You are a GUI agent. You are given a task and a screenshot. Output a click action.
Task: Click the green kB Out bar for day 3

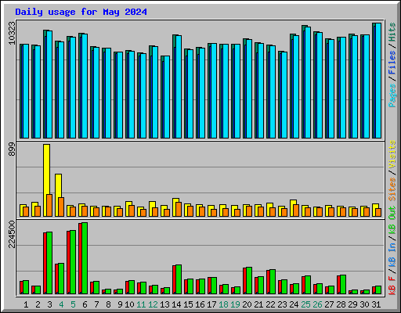pyautogui.click(x=49, y=263)
